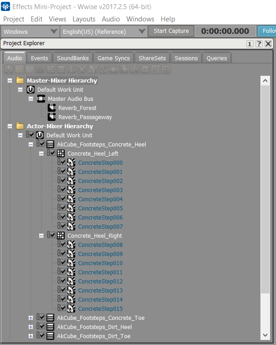This screenshot has height=345, width=276.
Task: Click the Music Switch Container toolbar icon
Action: (x=135, y=69)
